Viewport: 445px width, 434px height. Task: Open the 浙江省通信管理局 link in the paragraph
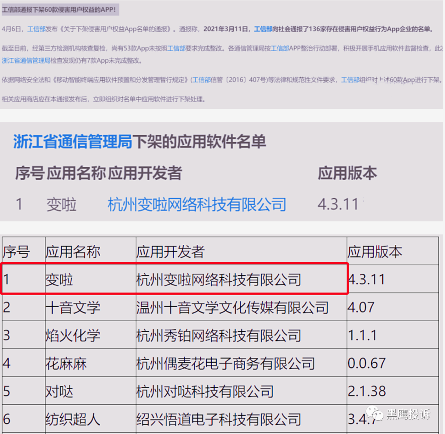(26, 61)
